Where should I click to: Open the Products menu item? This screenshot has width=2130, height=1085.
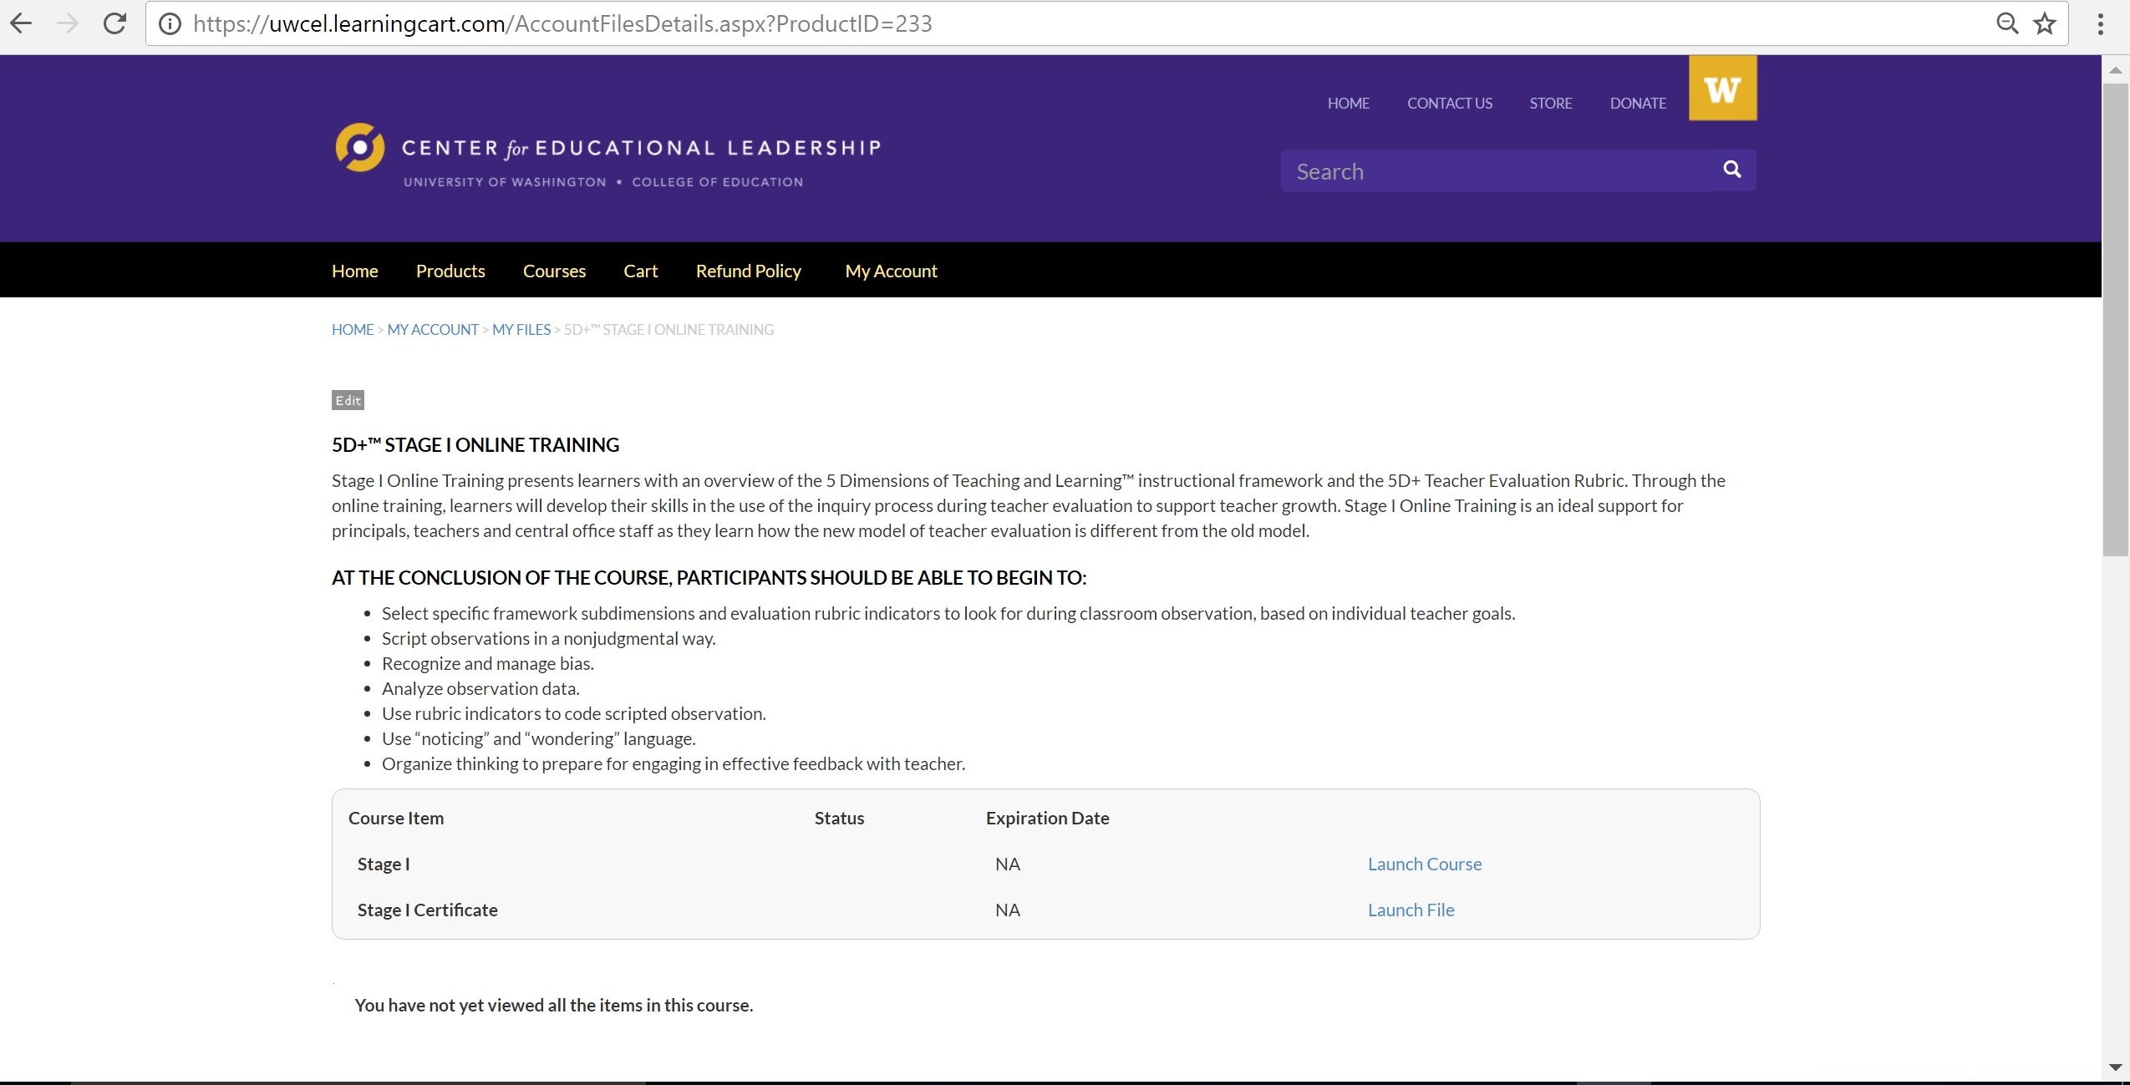(450, 271)
